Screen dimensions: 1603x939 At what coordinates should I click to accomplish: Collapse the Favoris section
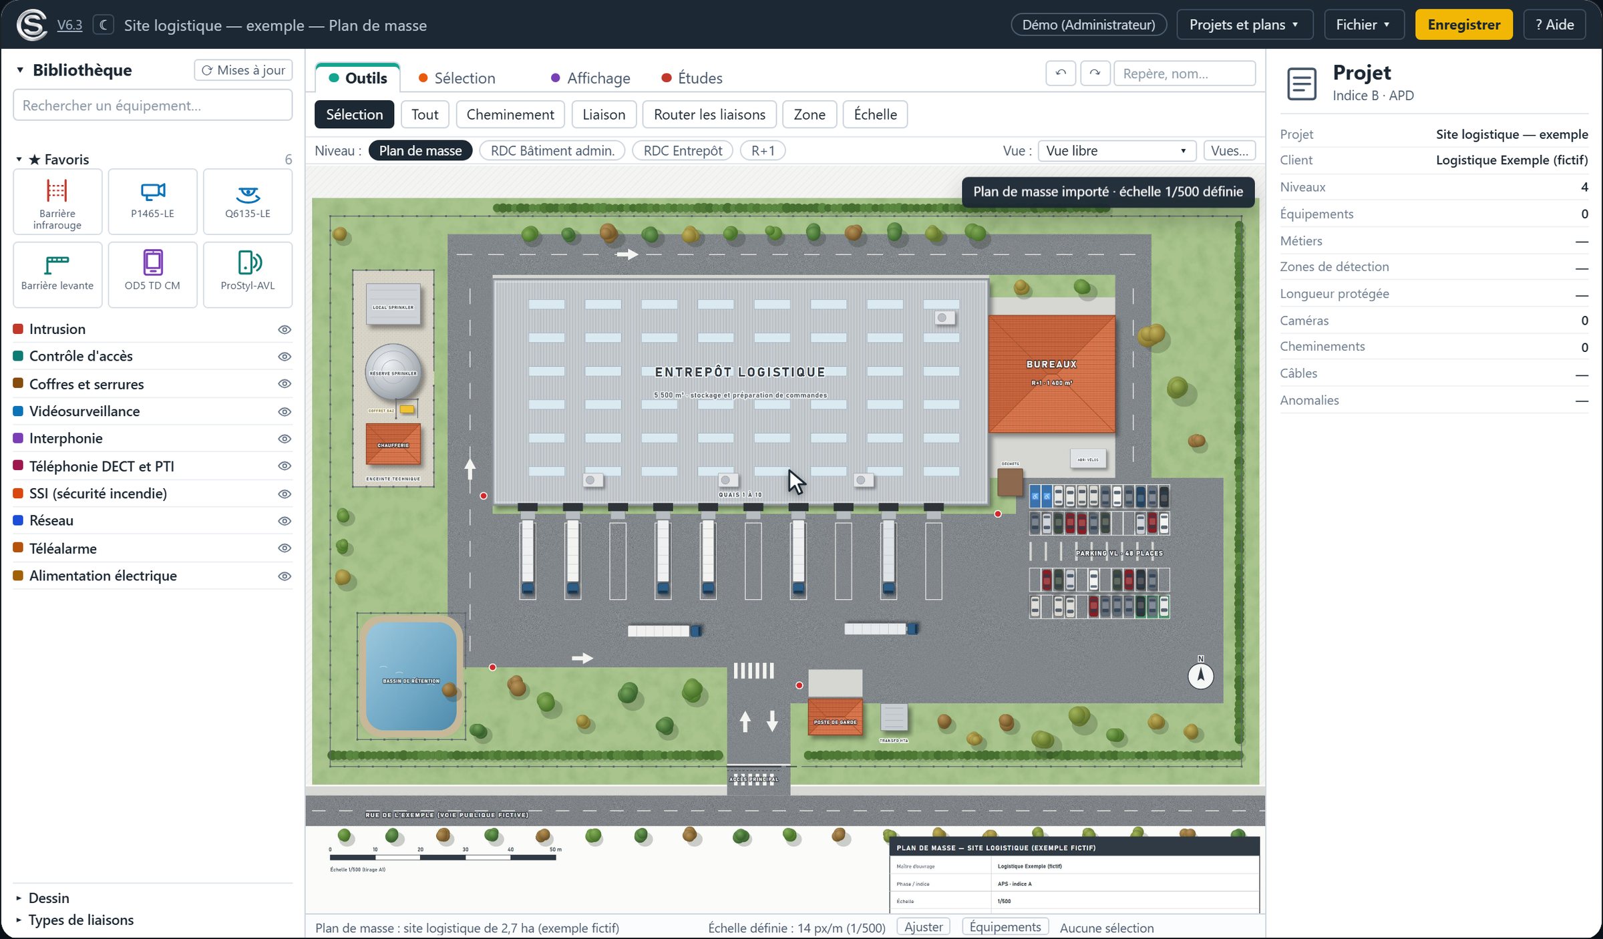[x=19, y=160]
